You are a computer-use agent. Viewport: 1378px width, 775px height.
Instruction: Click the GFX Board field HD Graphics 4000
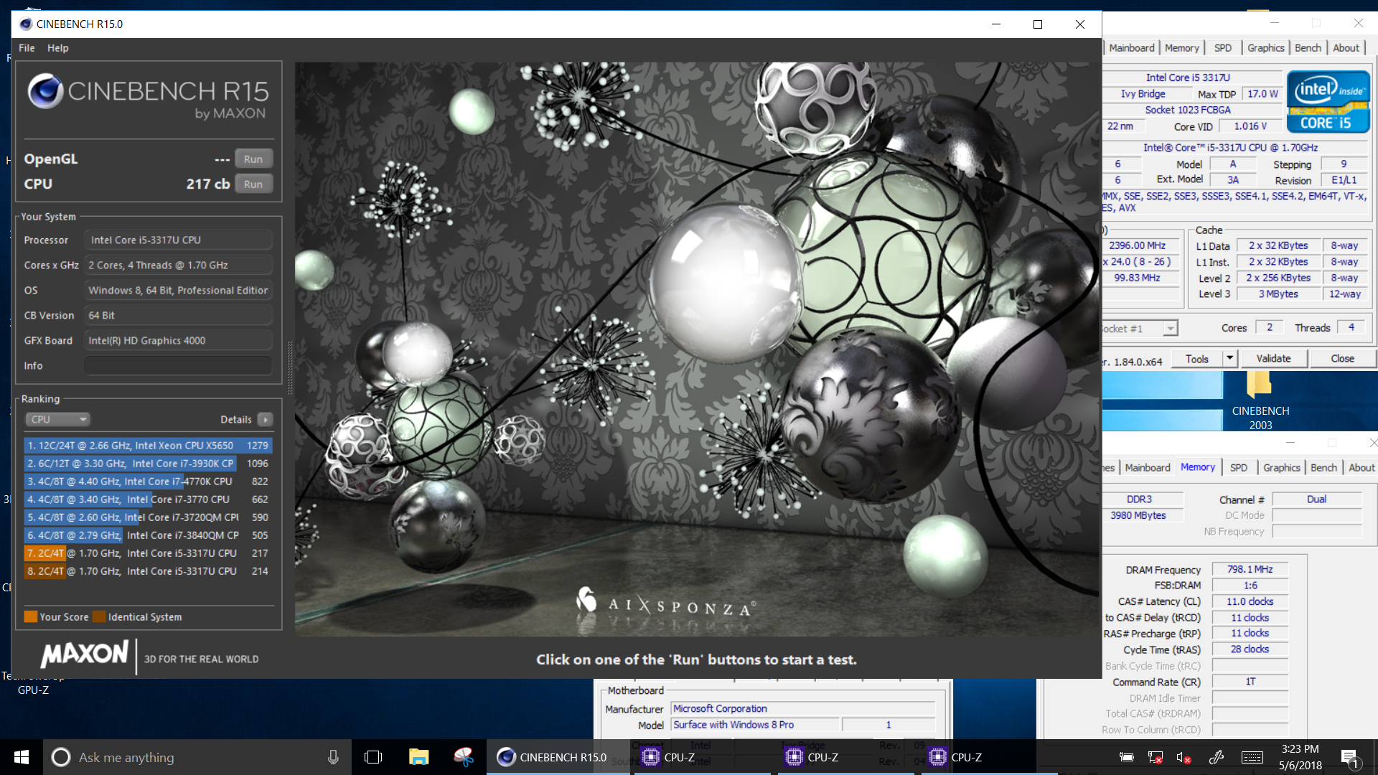(178, 341)
